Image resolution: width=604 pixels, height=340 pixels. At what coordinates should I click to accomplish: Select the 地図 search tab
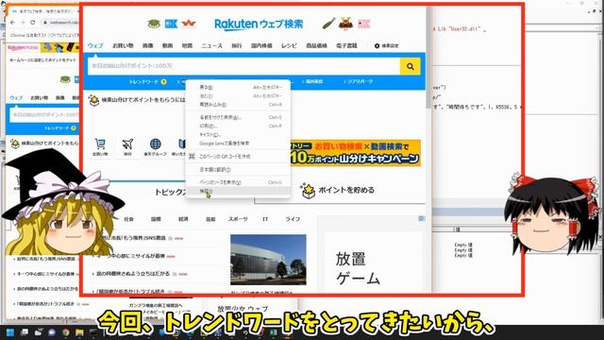pyautogui.click(x=187, y=45)
